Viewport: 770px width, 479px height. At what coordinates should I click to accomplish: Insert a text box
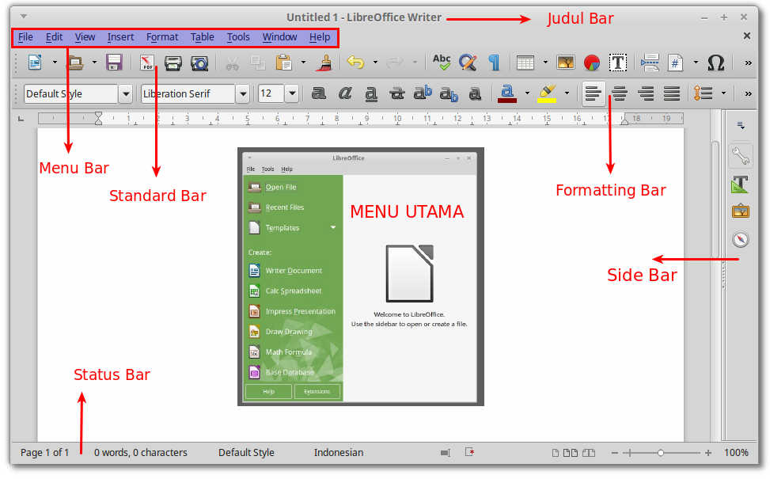click(x=618, y=63)
